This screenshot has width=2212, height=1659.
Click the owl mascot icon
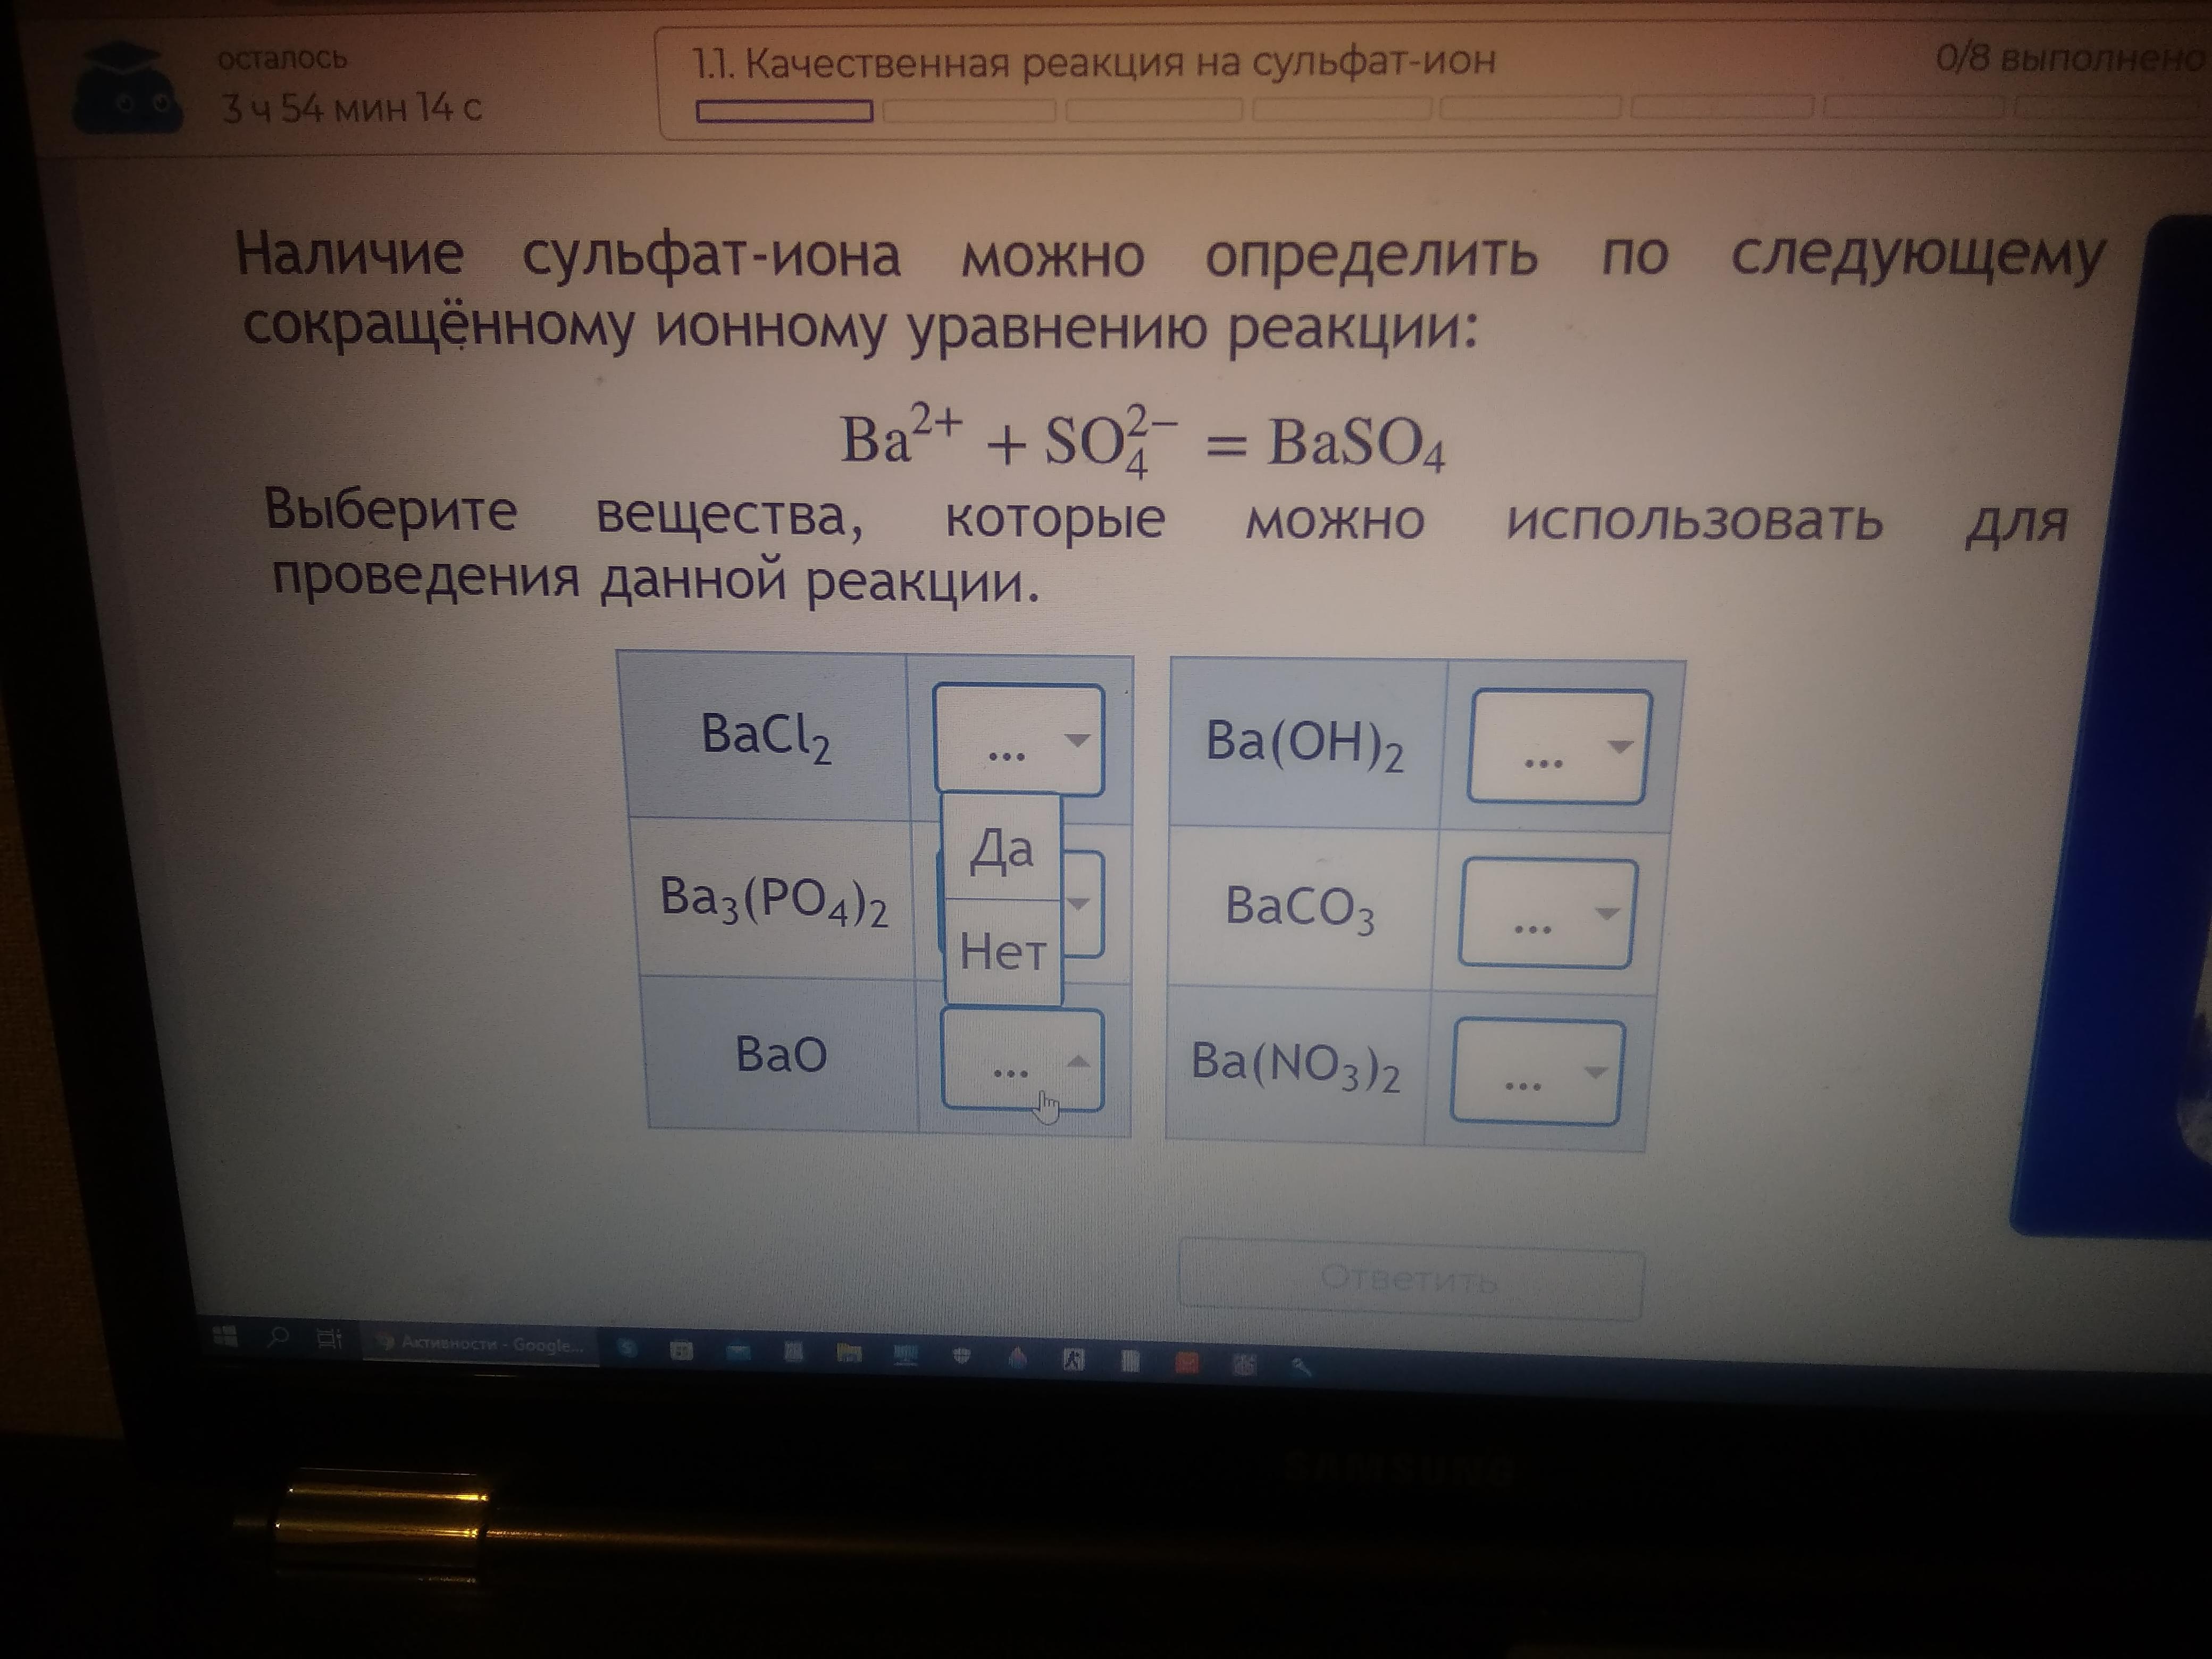point(127,90)
